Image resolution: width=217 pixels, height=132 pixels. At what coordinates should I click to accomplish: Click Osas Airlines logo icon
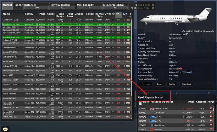(x=152, y=125)
